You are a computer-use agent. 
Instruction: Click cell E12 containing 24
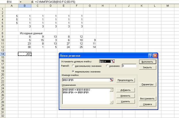tap(64, 47)
